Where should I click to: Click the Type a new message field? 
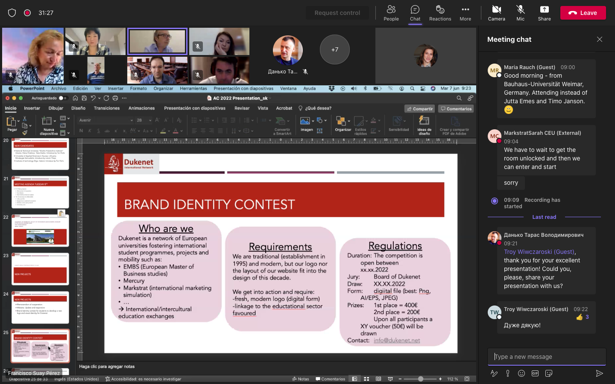coord(547,357)
